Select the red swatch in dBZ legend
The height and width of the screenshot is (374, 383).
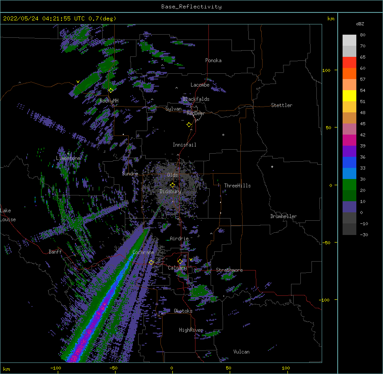point(349,62)
